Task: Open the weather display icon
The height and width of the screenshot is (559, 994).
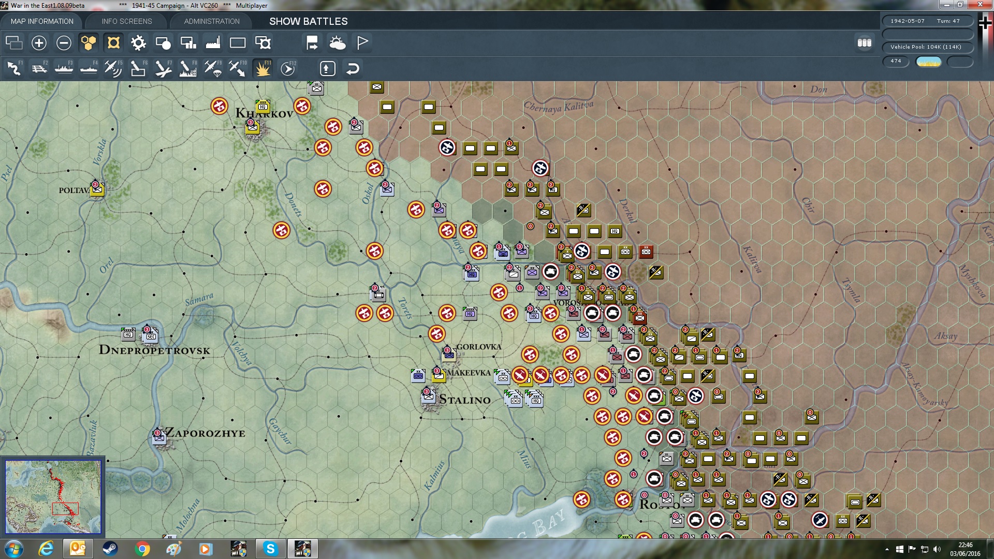Action: 338,43
